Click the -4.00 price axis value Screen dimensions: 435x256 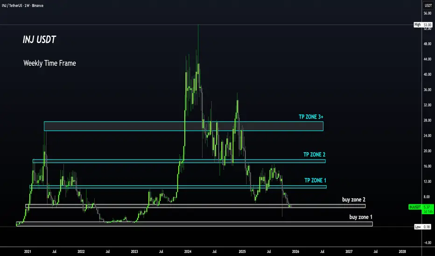pyautogui.click(x=428, y=243)
